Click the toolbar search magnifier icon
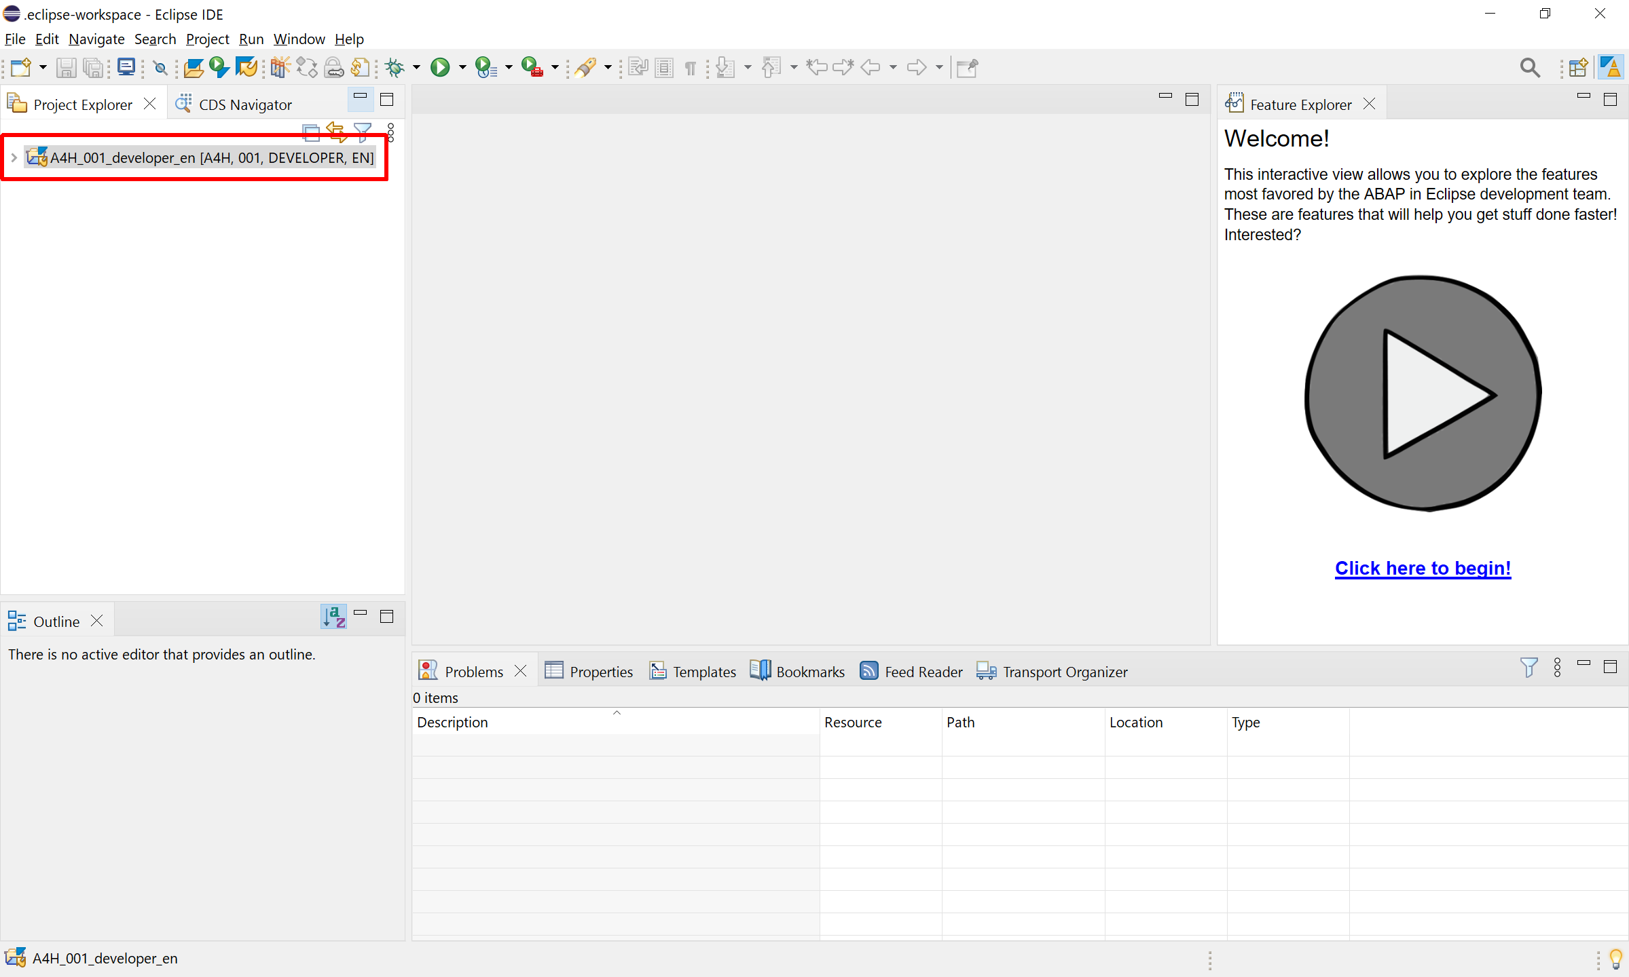Screen dimensions: 1629x977 tap(1529, 67)
